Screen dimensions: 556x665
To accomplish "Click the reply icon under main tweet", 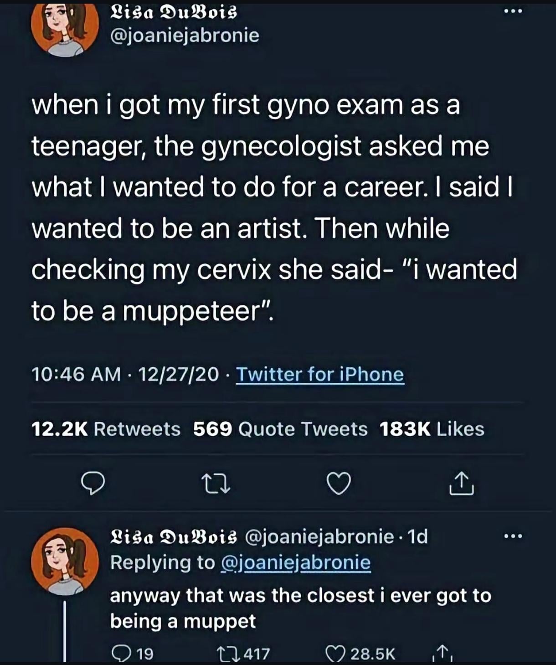I will pyautogui.click(x=93, y=484).
